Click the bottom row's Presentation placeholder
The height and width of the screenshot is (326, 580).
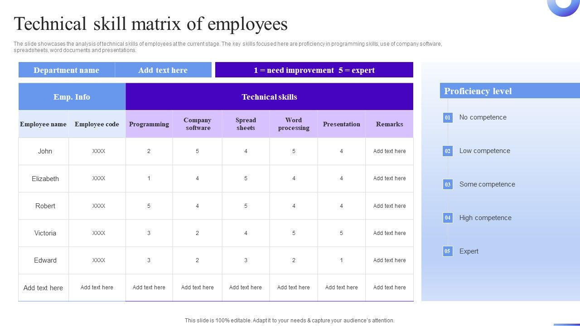[342, 288]
